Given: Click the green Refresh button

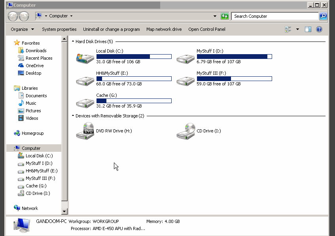Looking at the screenshot, I should [225, 16].
